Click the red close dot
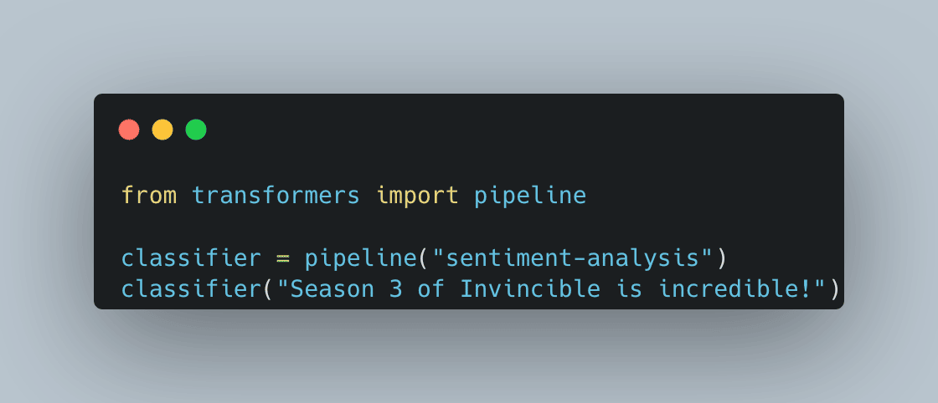The image size is (938, 403). (x=129, y=130)
